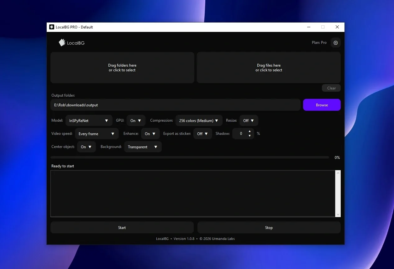Open the Compression 256 colors dropdown
Viewport: 394px width, 269px height.
[x=199, y=121]
